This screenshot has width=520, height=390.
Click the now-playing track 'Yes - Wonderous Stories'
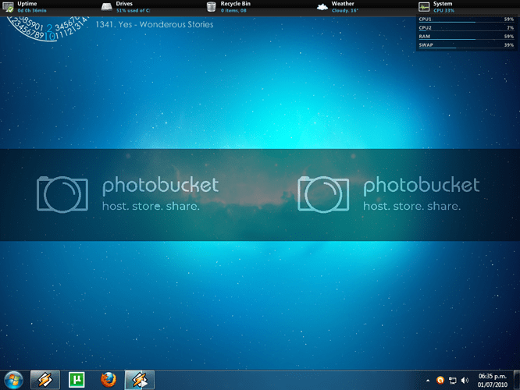[155, 24]
